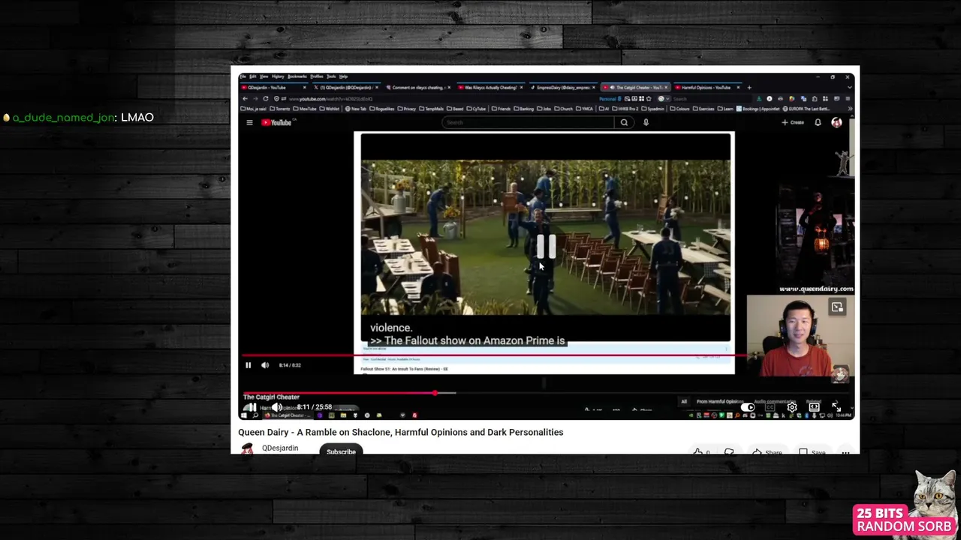The width and height of the screenshot is (961, 540).
Task: Click the Firefox back arrow
Action: [245, 98]
